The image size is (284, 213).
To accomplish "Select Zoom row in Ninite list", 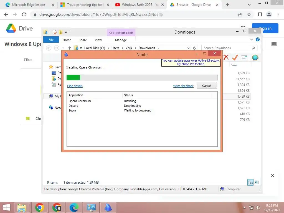I will (142, 110).
